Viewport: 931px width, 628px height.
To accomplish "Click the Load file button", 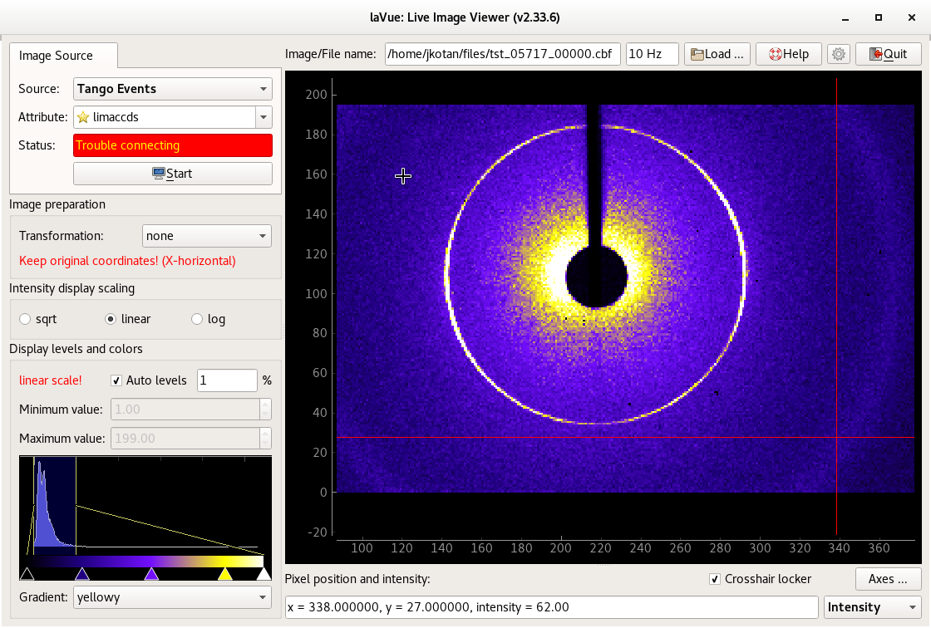I will point(717,54).
